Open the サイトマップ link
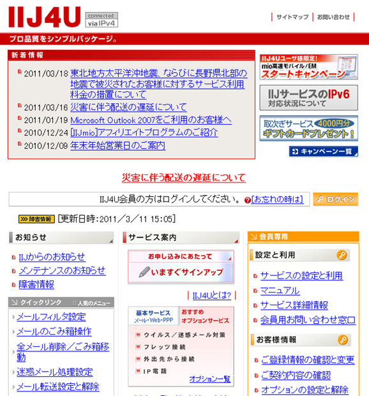369x396 pixels. (x=292, y=17)
